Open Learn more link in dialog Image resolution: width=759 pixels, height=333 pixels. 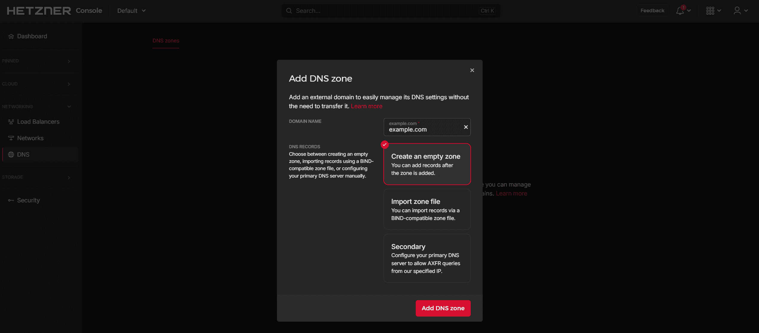pyautogui.click(x=366, y=106)
